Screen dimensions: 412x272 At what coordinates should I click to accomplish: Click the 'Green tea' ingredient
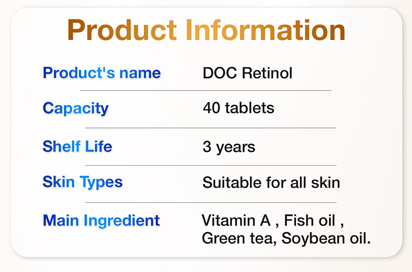click(x=237, y=238)
